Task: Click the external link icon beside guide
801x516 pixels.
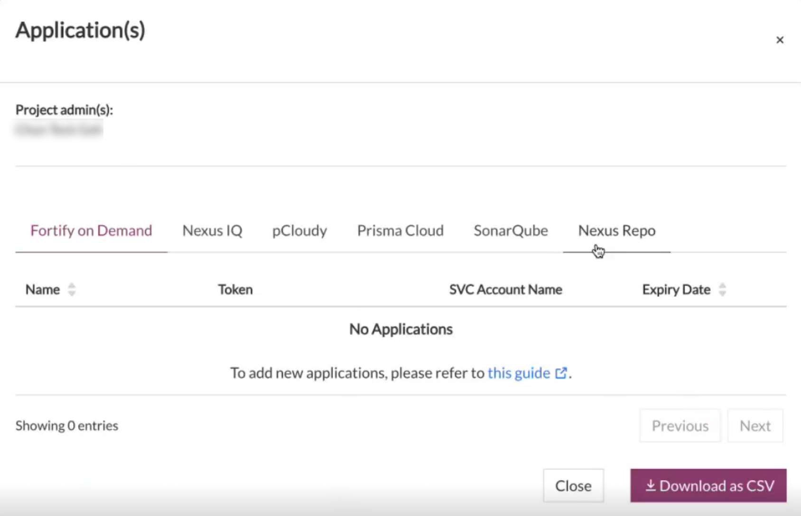Action: [x=561, y=373]
